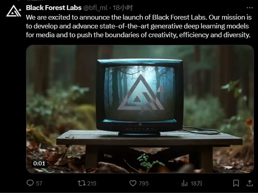Play the forest television video
This screenshot has width=258, height=193.
[x=140, y=109]
